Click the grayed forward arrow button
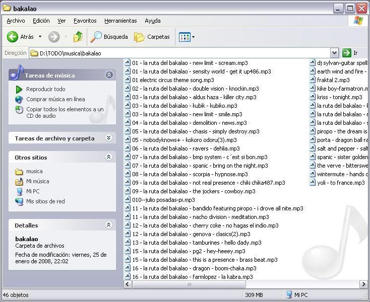Screen dimensions: 370x302 [54, 37]
